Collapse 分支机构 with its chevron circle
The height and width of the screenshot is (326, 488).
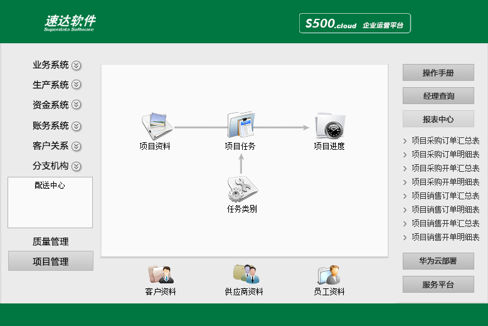(x=77, y=166)
